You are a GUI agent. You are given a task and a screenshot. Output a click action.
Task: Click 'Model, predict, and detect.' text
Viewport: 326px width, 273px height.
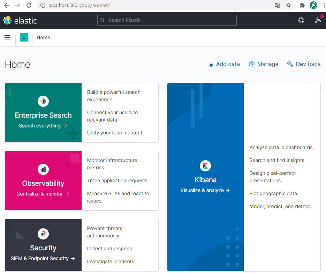pos(280,206)
